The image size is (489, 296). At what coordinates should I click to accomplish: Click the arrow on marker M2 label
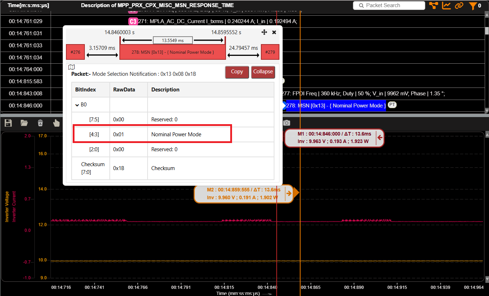pos(289,194)
